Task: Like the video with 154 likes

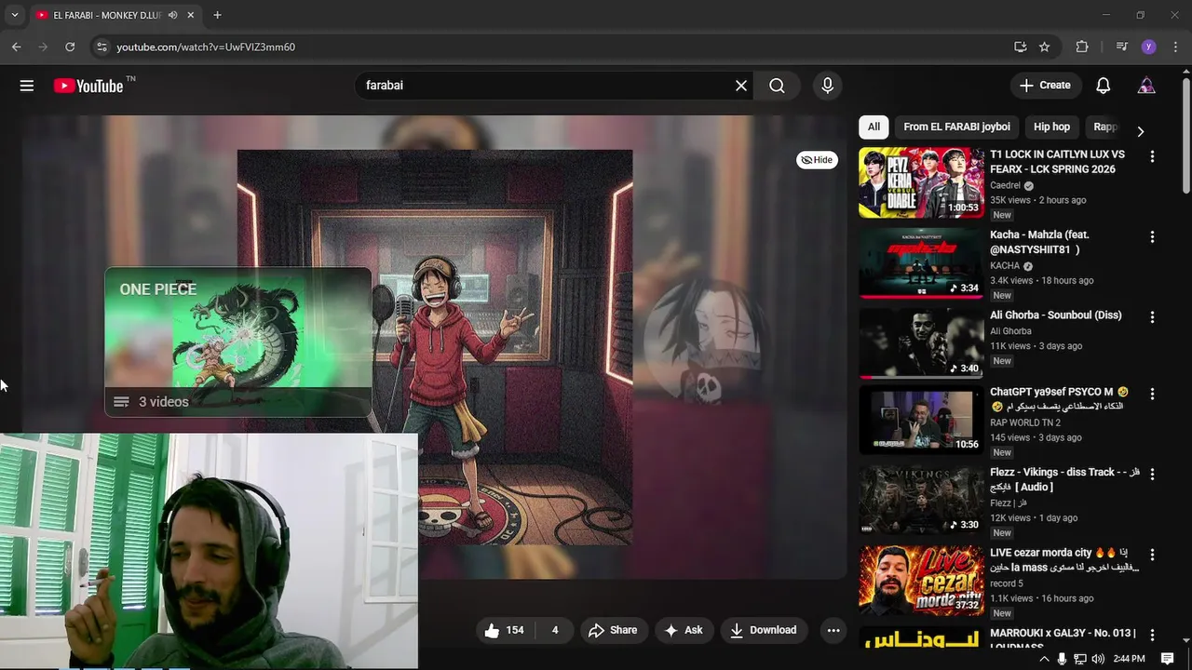Action: click(504, 630)
